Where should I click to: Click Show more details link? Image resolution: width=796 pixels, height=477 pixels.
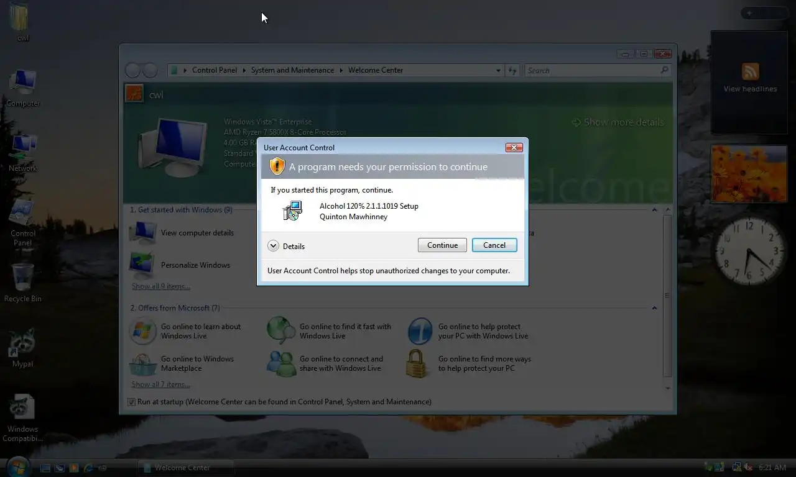coord(618,122)
